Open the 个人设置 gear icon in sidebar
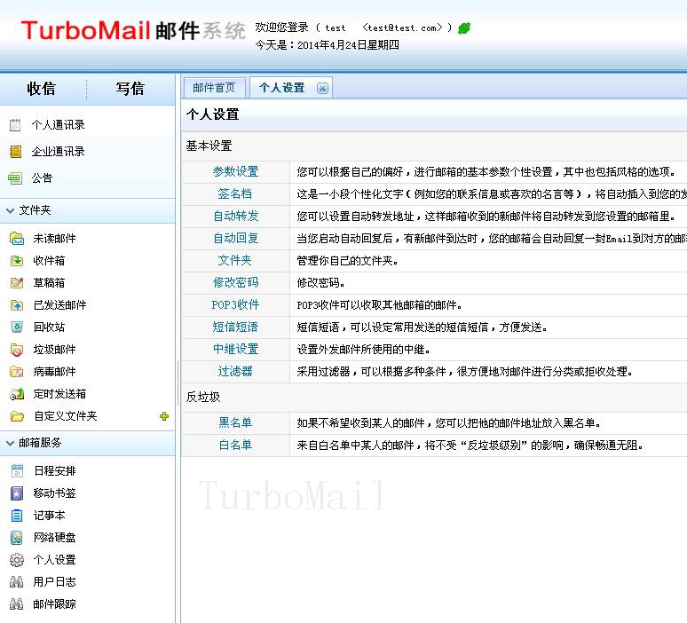Screen dimensions: 687x623 (17, 560)
